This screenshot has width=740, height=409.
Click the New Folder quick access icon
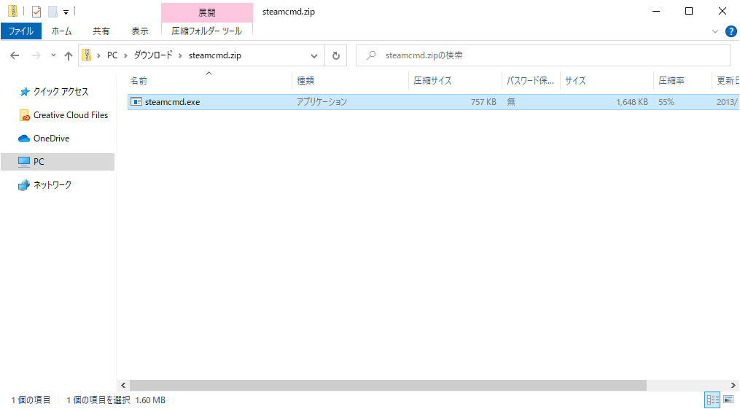point(52,12)
